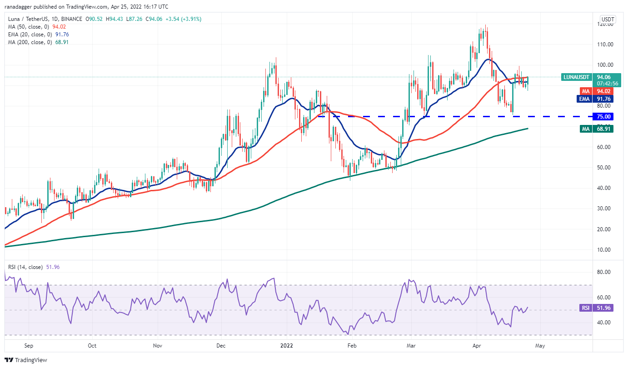Image resolution: width=628 pixels, height=368 pixels.
Task: Select the MA (50, close, 0) indicator legend
Action: 37,27
